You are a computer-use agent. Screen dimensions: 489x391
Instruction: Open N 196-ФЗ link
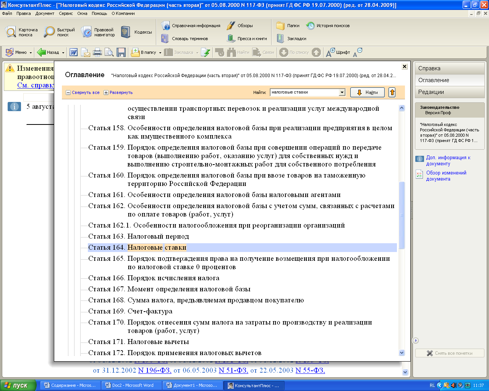coord(155,370)
